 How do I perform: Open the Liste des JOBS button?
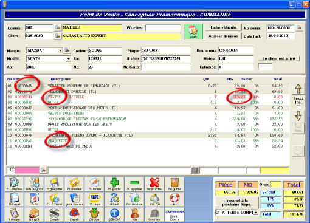point(34,184)
